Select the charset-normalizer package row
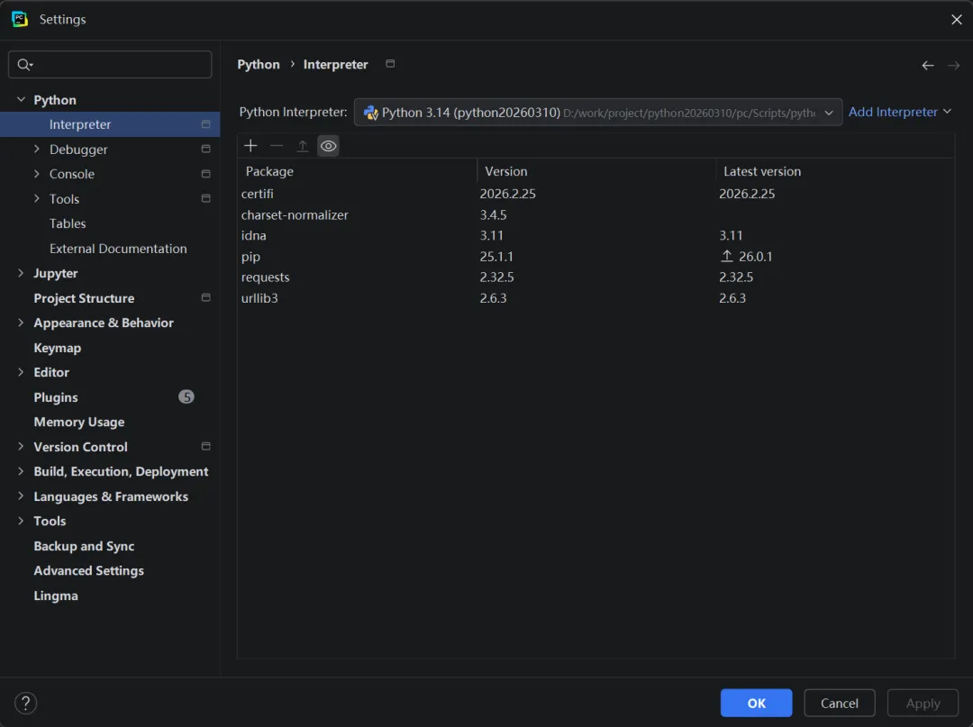The image size is (973, 727). (x=595, y=214)
